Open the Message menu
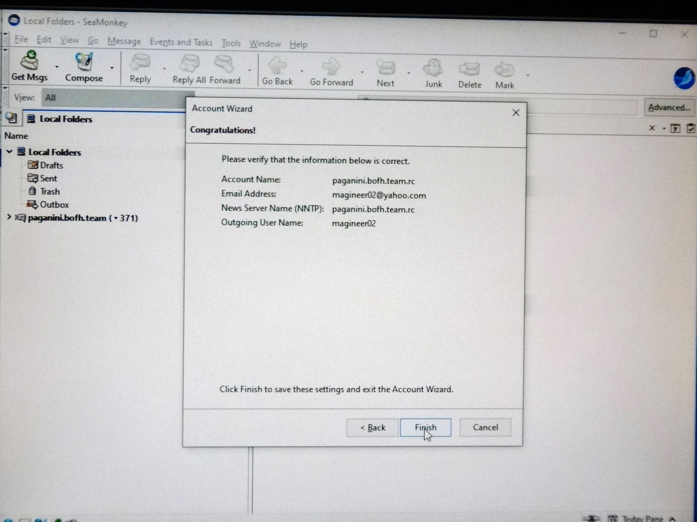This screenshot has height=522, width=697. [124, 41]
